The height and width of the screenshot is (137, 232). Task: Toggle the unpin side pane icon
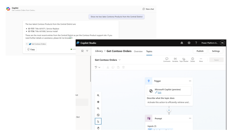point(82,51)
